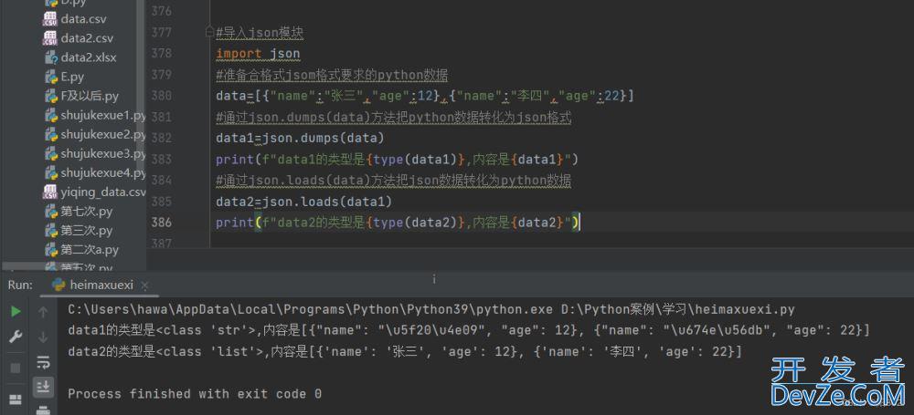
Task: Click the Run: panel label
Action: 20,285
